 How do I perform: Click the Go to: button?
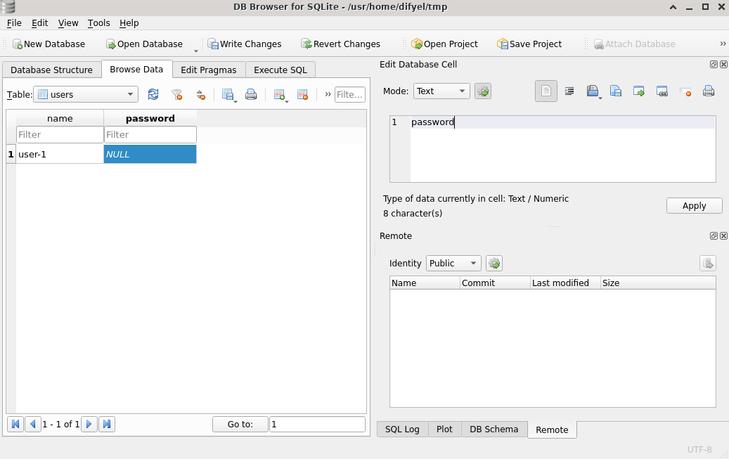[240, 424]
